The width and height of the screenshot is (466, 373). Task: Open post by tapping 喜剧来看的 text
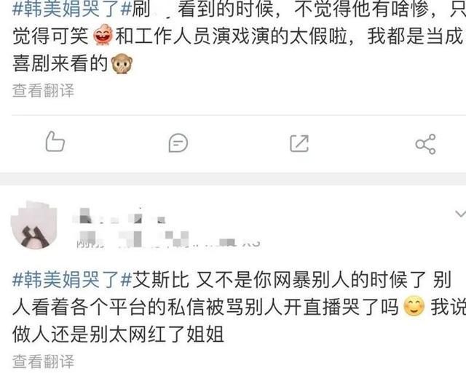tap(60, 63)
